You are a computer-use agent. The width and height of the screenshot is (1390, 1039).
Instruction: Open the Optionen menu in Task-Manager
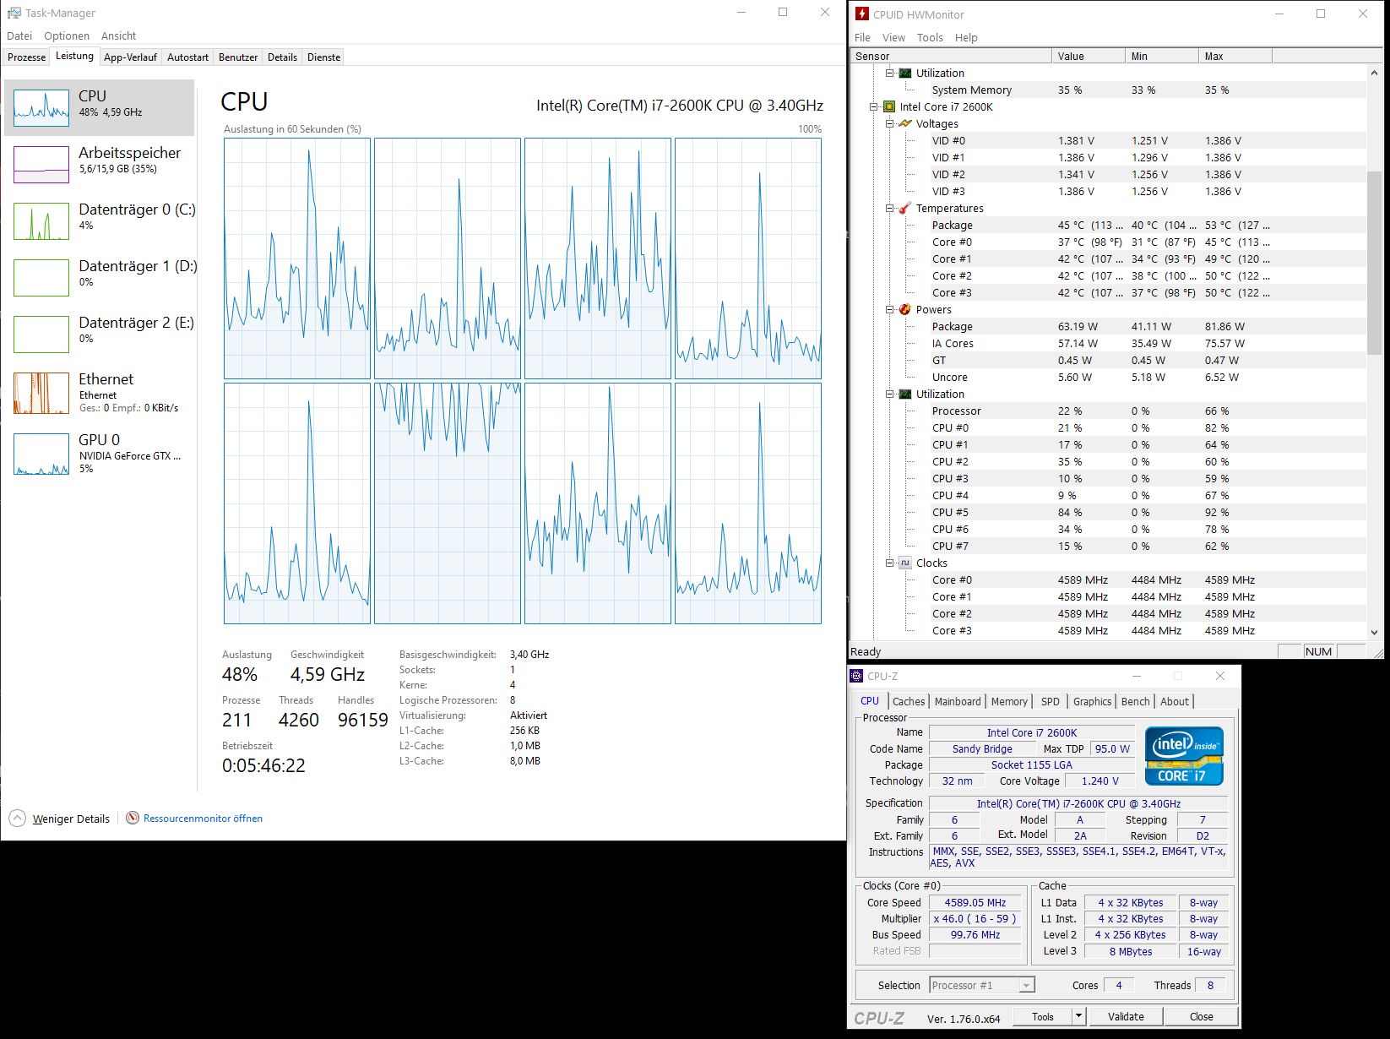(67, 35)
